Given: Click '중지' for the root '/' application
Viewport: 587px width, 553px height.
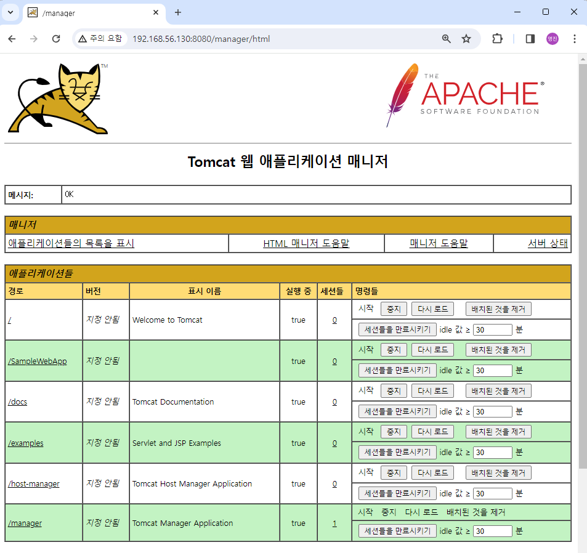Looking at the screenshot, I should 394,309.
